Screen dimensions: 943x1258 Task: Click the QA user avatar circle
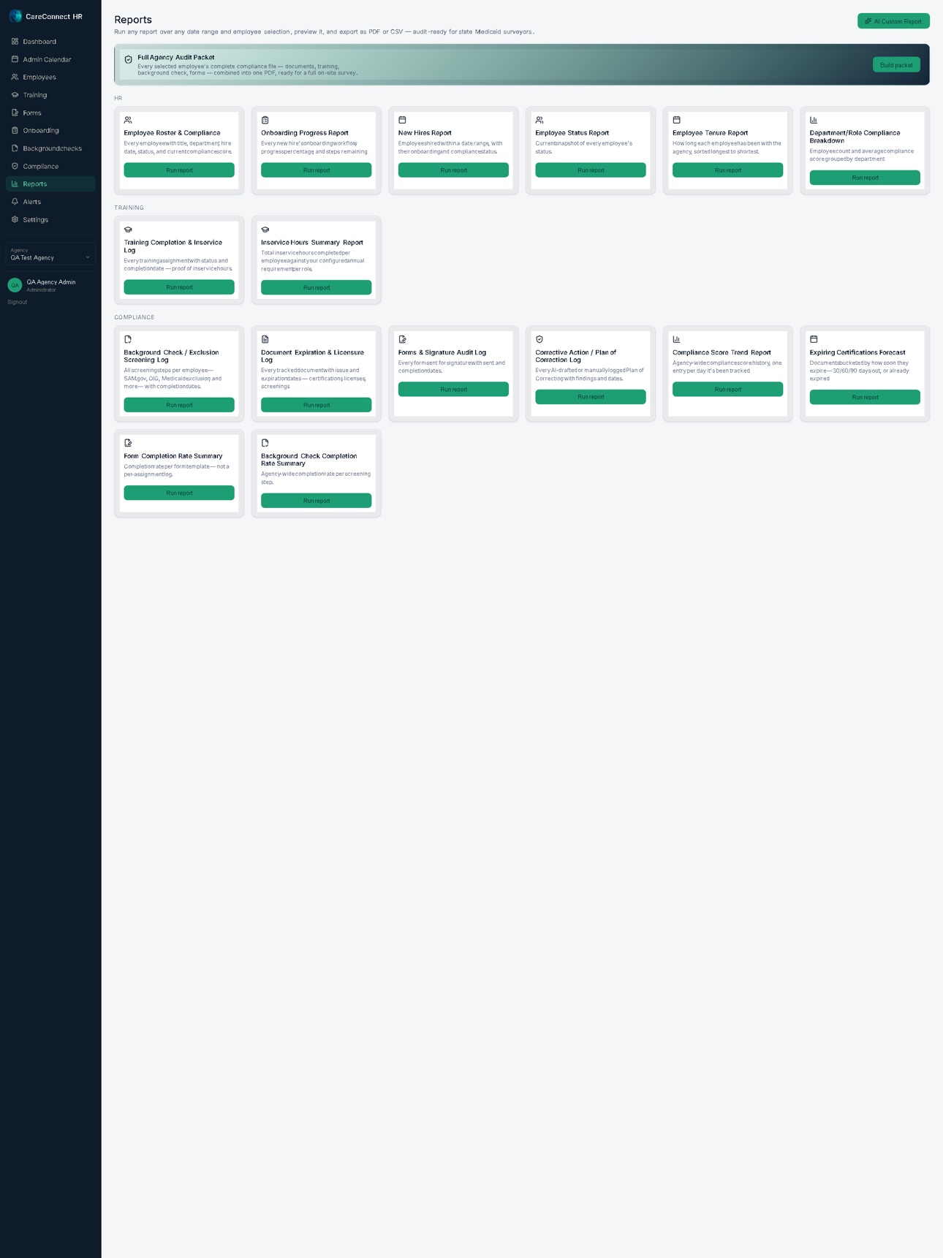(15, 285)
